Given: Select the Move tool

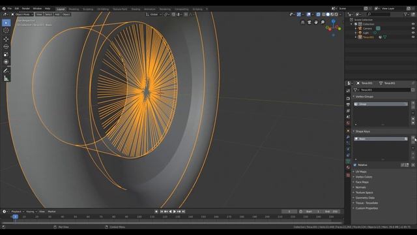Looking at the screenshot, I should (x=6, y=39).
